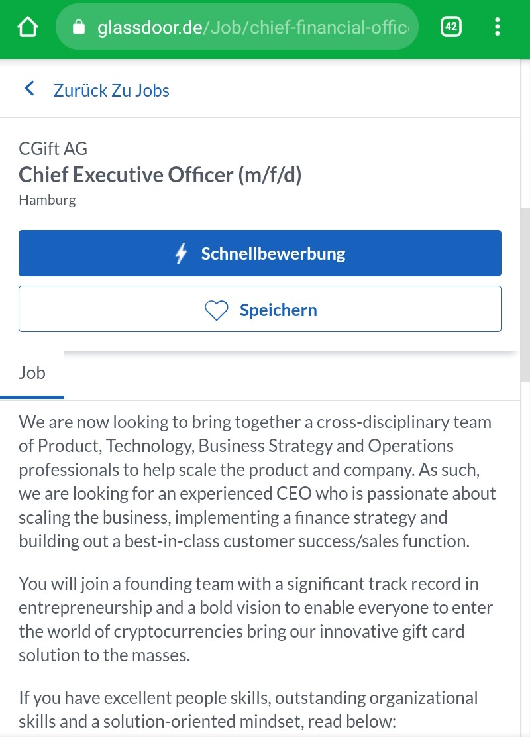Go back via Zurück Zu Jobs
The height and width of the screenshot is (737, 530).
(111, 90)
